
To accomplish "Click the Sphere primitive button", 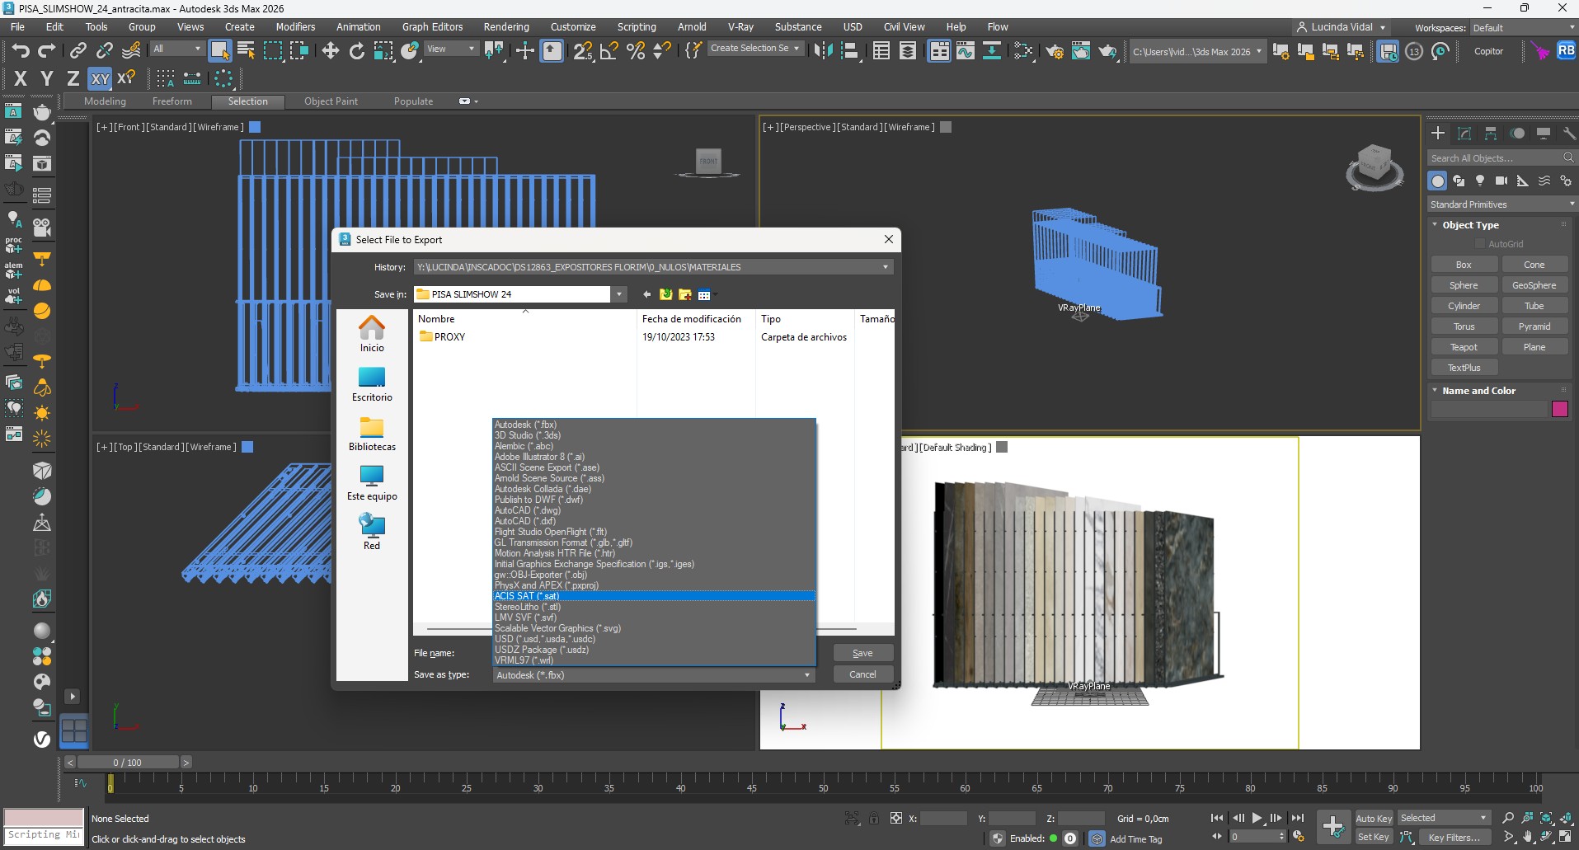I will click(1464, 285).
